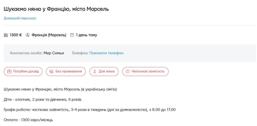The image size is (257, 126).
Task: Click the Оплата 1300 євро/місяць line
Action: coord(28,120)
